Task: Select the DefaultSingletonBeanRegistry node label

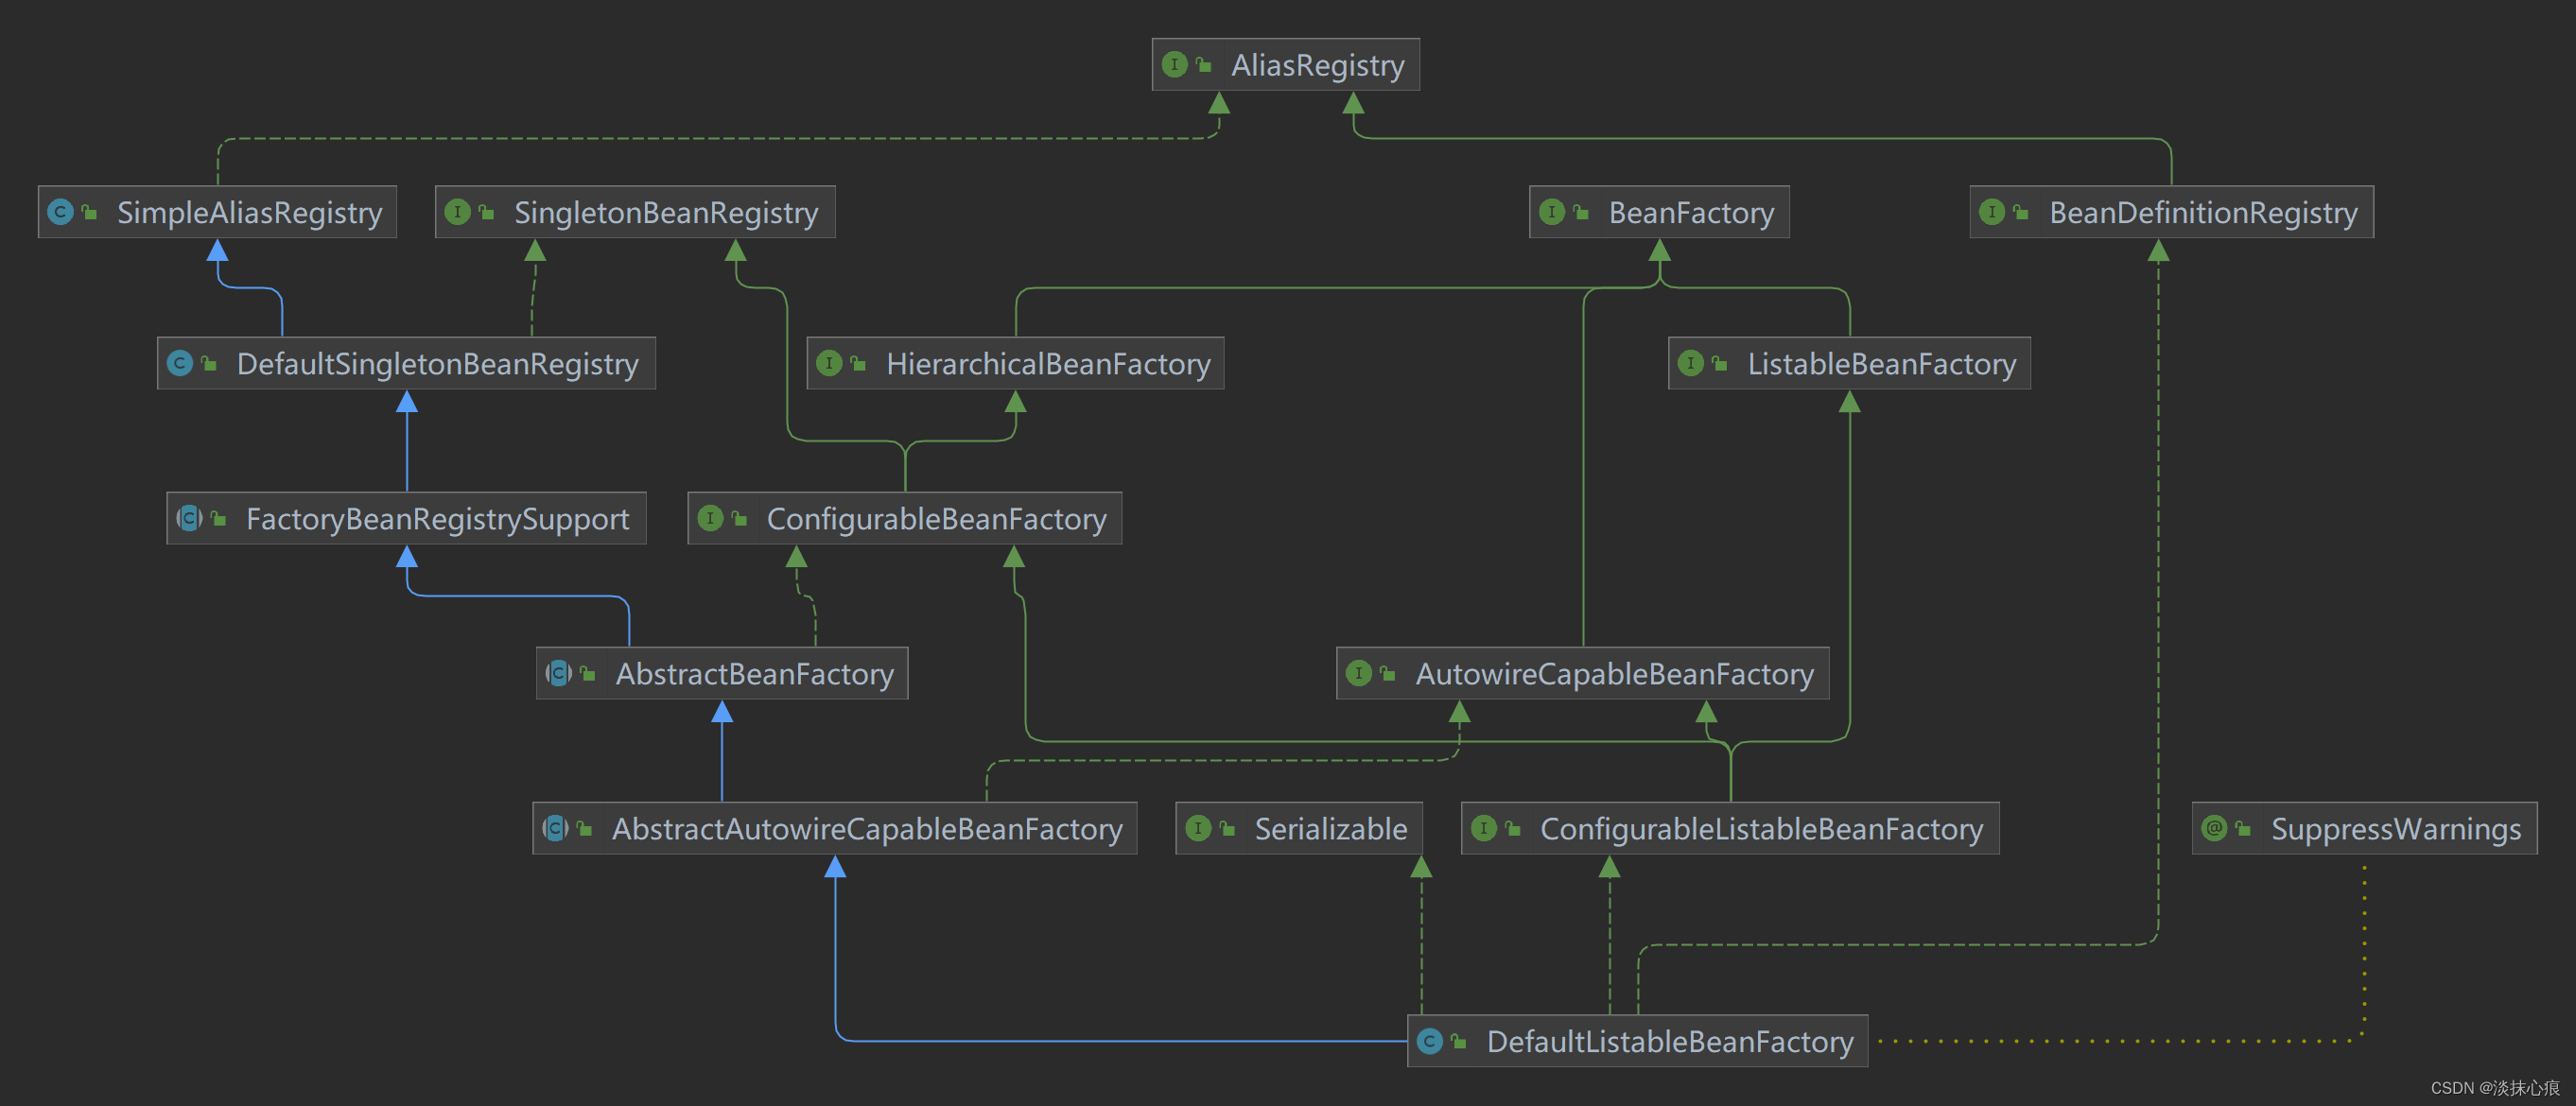Action: (x=437, y=363)
